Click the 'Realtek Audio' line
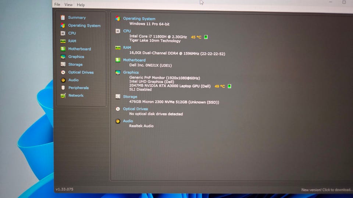This screenshot has width=353, height=198. 141,126
